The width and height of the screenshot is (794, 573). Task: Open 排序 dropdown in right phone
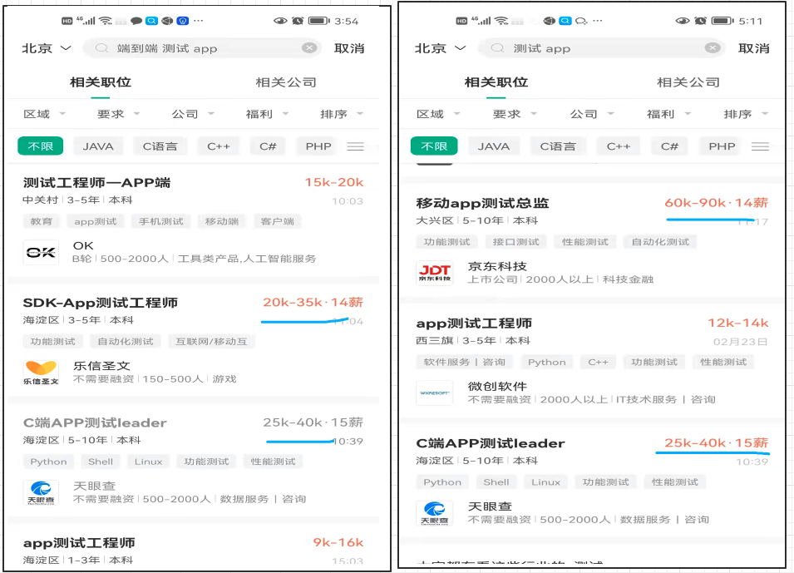(x=747, y=114)
